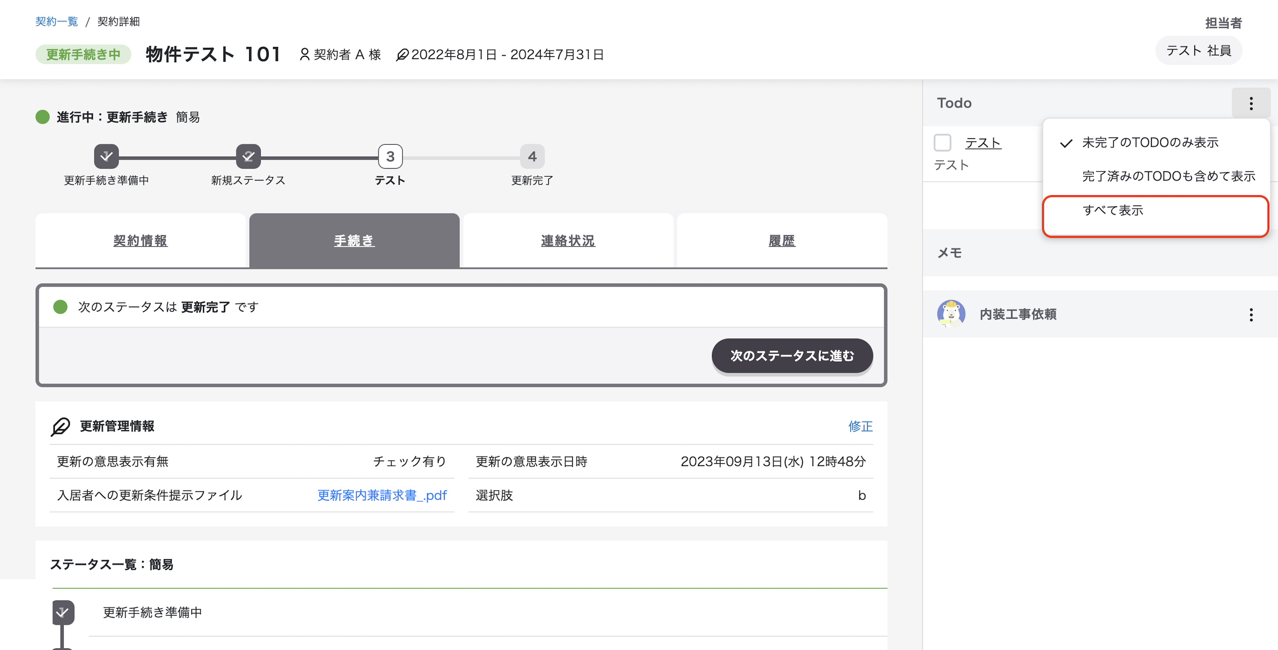
Task: Click the contract period 2022年8月1日 - 2024年7月31日
Action: (507, 55)
